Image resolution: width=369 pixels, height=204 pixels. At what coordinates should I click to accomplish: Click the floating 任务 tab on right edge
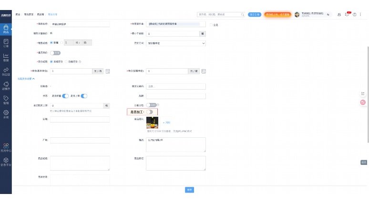[364, 163]
